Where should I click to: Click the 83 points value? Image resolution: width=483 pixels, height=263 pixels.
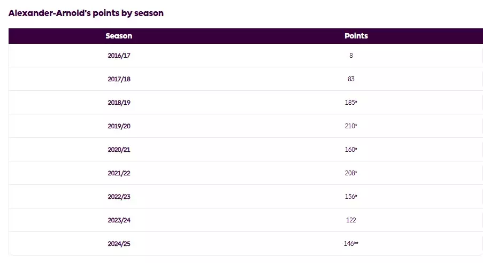[x=351, y=79]
